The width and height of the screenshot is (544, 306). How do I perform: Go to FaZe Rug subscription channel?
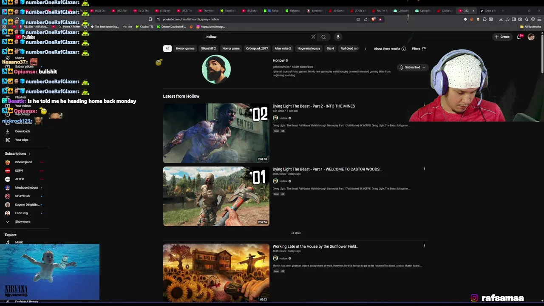point(21,213)
